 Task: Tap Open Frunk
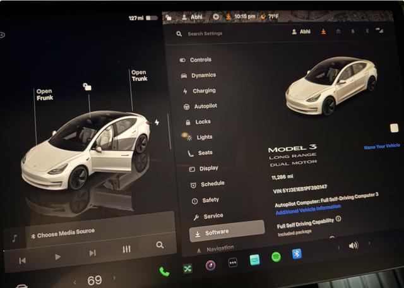coord(45,94)
